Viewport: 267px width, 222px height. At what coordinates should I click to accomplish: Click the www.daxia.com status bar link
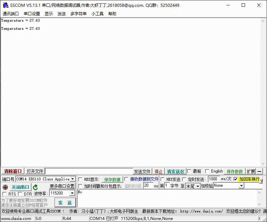[16, 219]
